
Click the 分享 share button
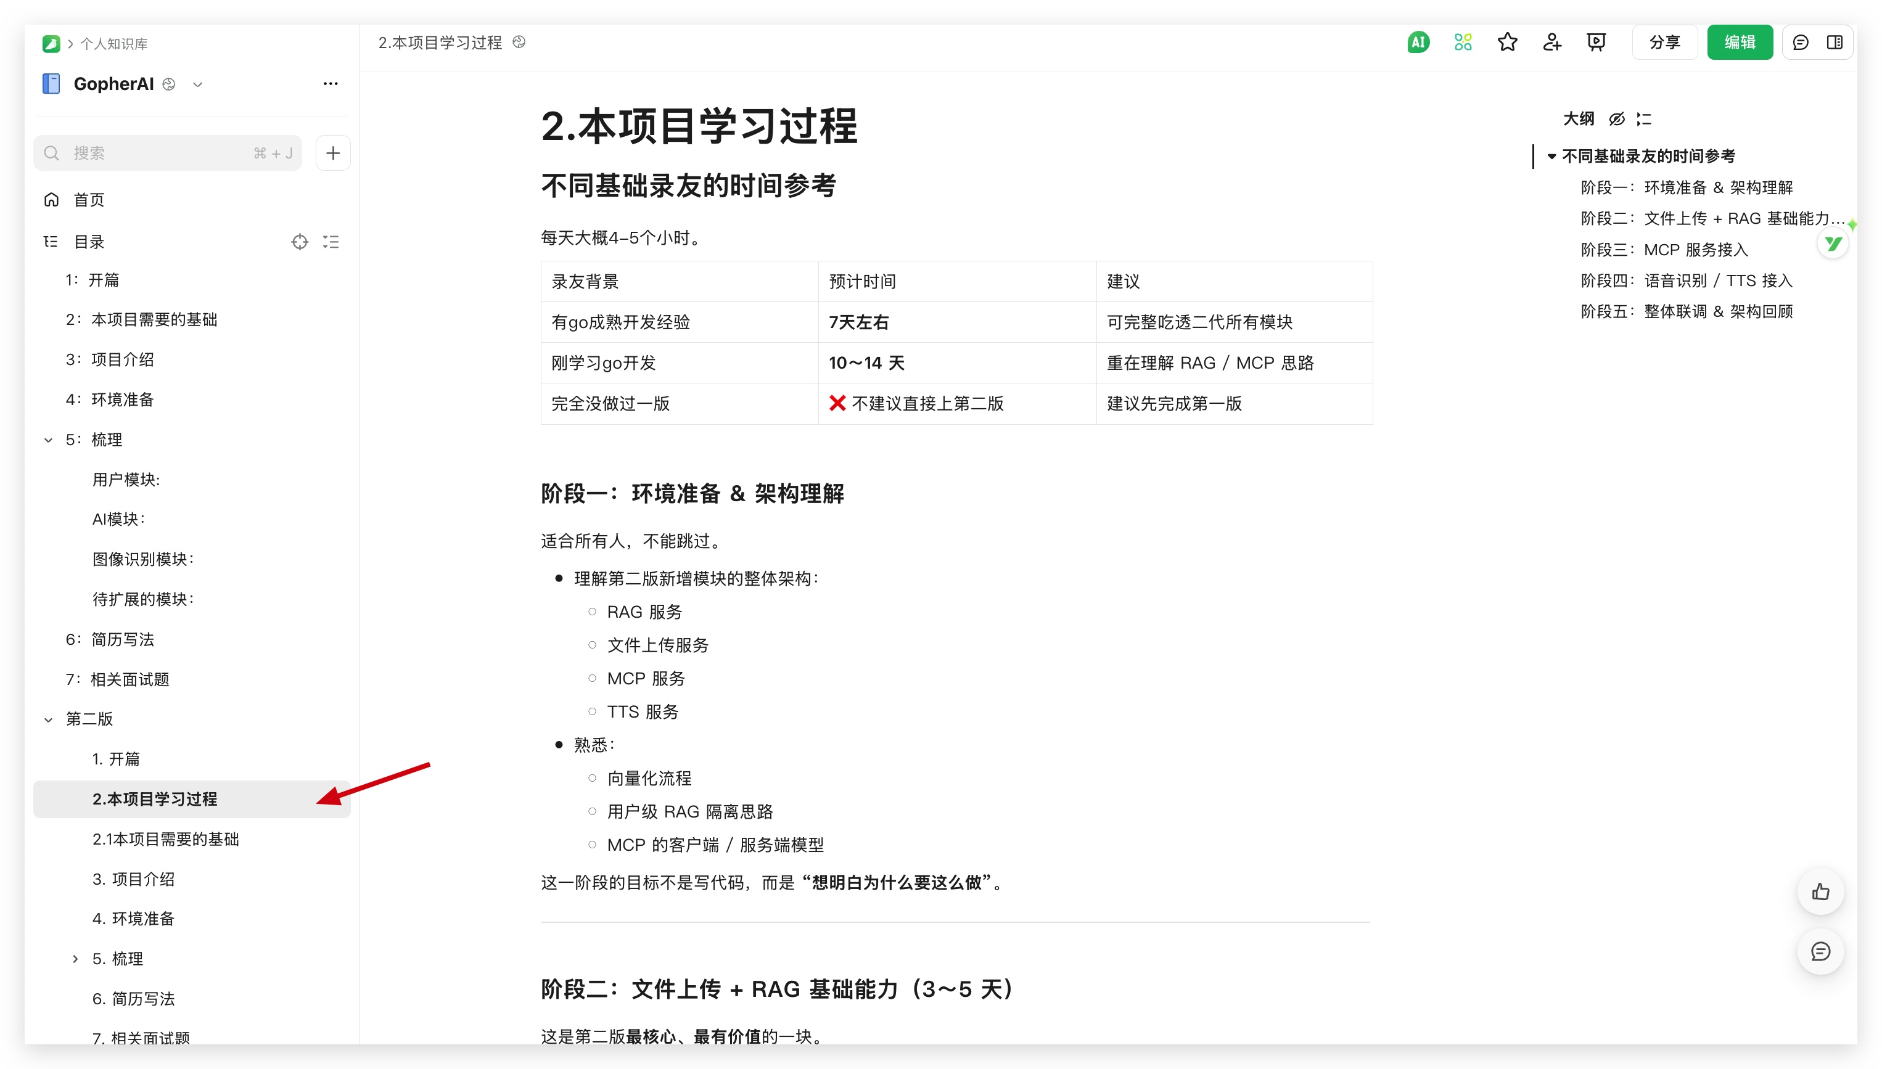pos(1664,43)
